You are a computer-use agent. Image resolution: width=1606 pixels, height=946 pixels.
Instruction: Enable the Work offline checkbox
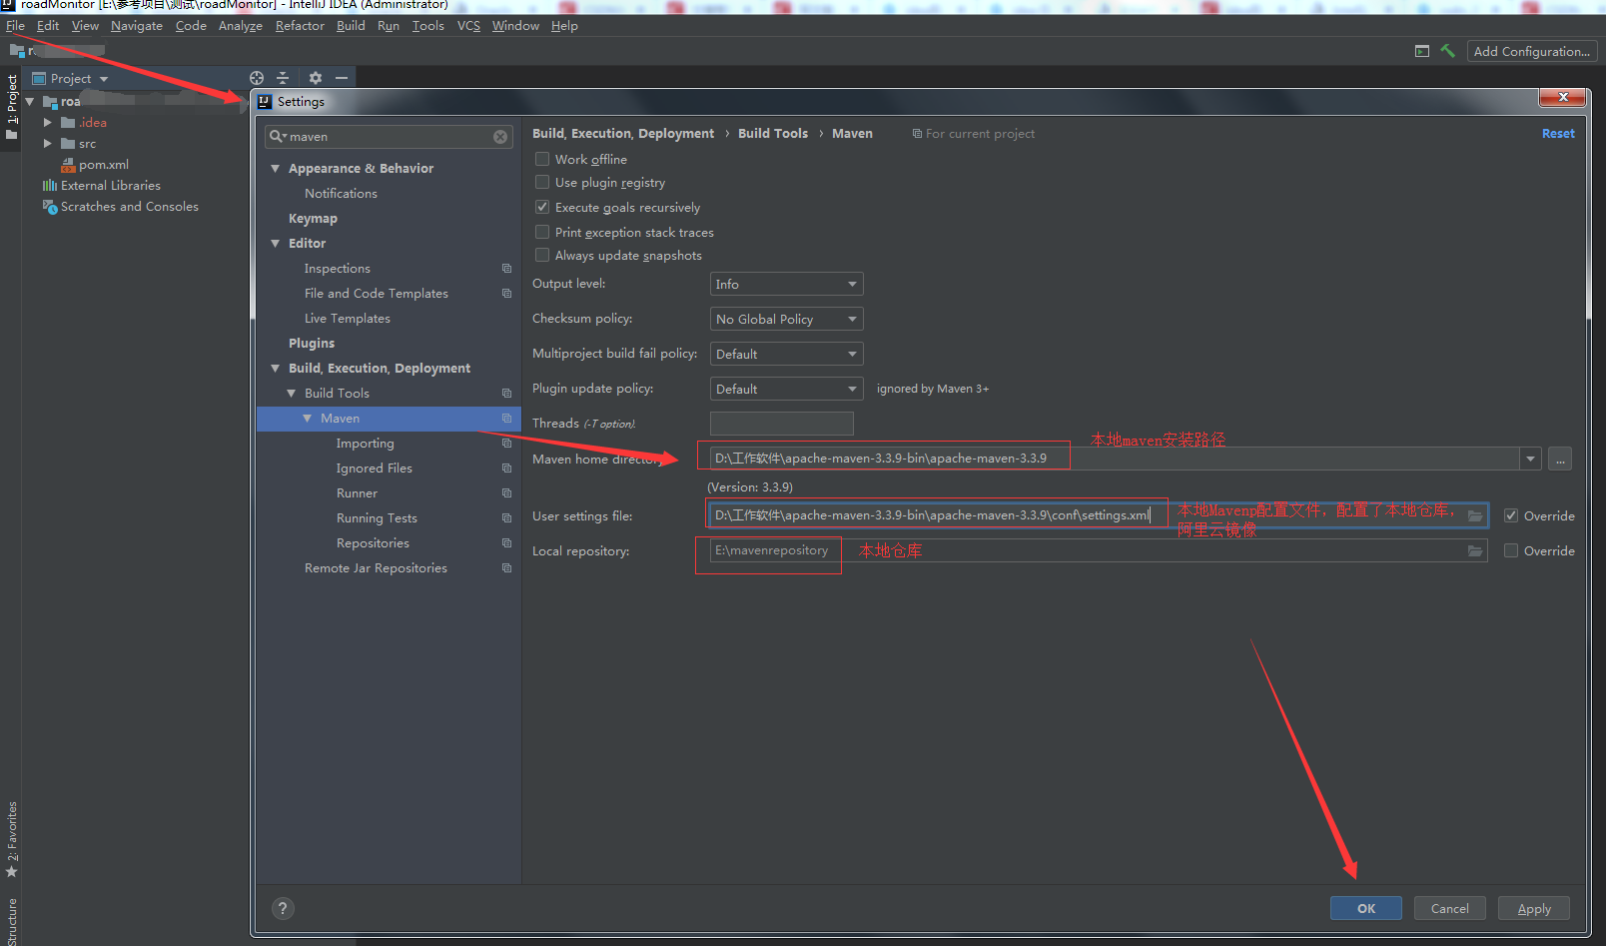click(x=542, y=159)
